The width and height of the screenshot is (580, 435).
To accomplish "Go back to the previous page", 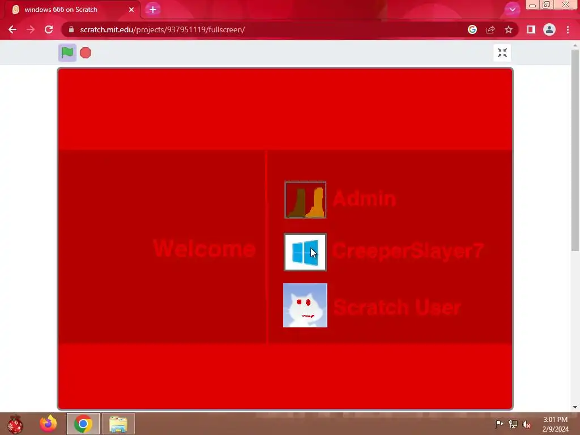I will click(x=12, y=29).
